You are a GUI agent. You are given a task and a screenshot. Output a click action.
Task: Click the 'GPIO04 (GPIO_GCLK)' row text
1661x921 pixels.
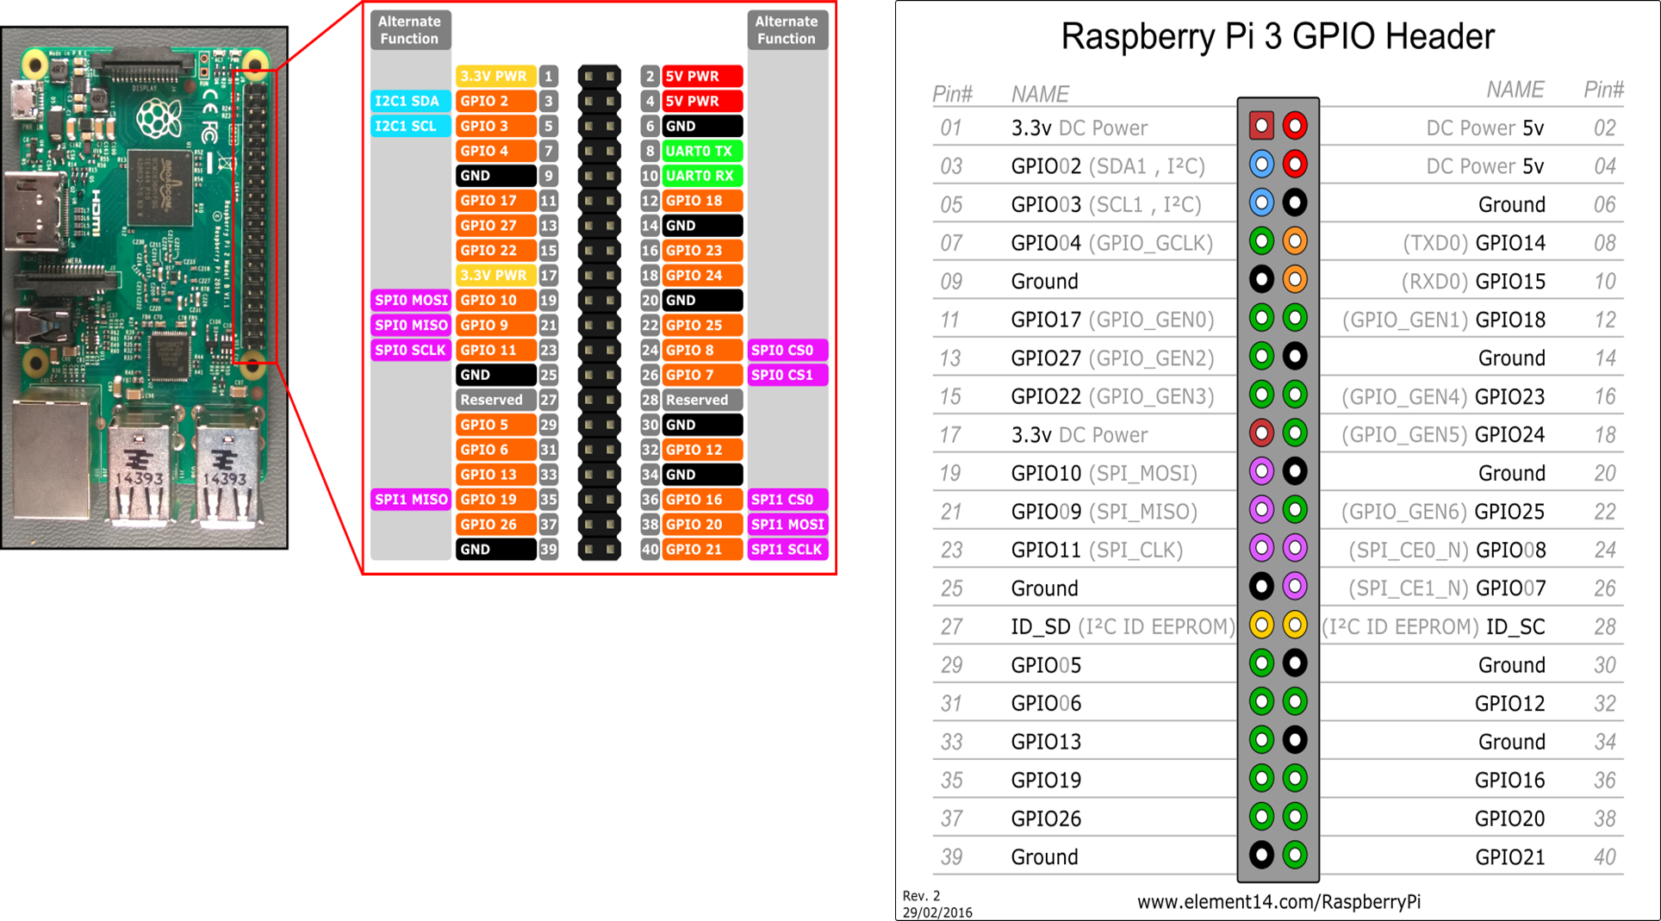click(x=1111, y=243)
